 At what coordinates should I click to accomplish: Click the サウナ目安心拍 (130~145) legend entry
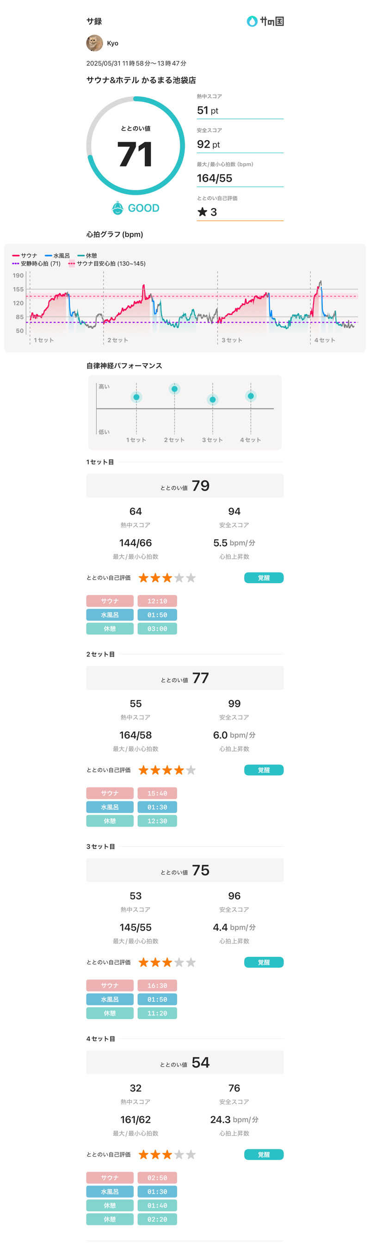pyautogui.click(x=107, y=264)
